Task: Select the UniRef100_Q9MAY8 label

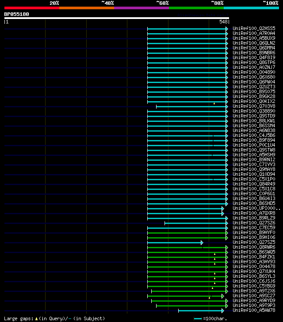Action: [x=254, y=170]
